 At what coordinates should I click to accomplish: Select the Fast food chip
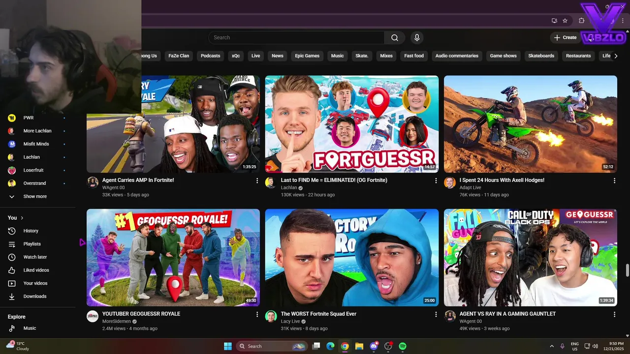coord(414,56)
